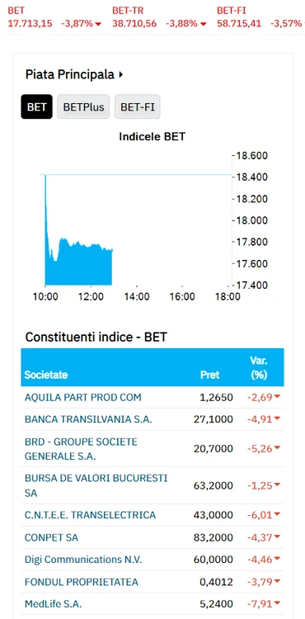Click the Pret column header

tap(209, 375)
